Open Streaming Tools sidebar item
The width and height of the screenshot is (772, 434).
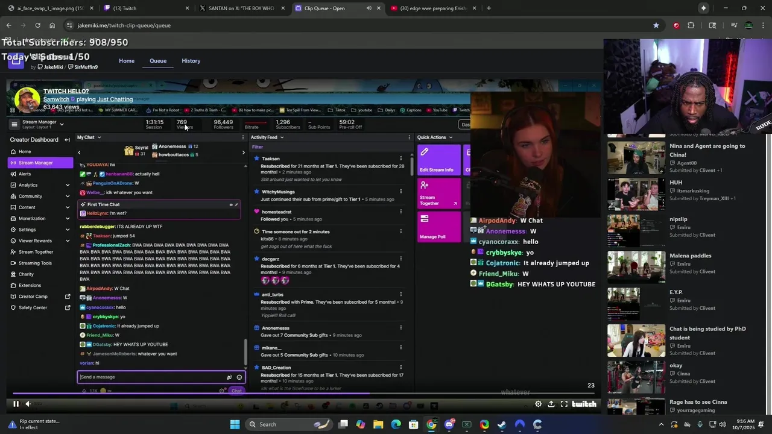[35, 263]
